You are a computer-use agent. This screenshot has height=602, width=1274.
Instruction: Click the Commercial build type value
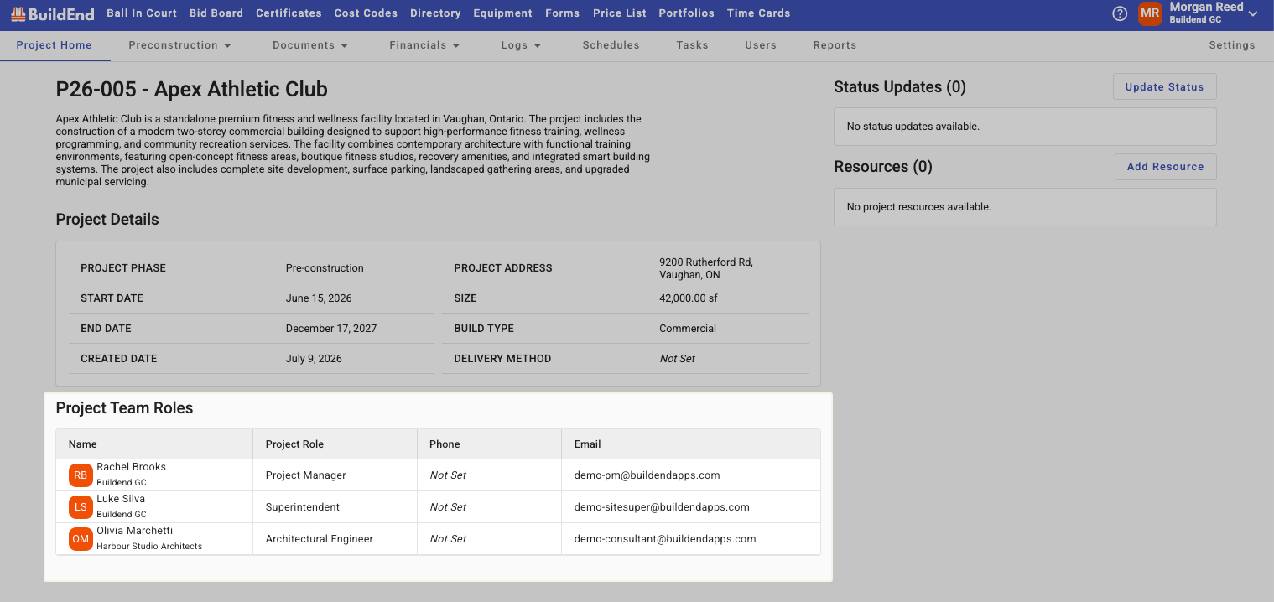pos(688,329)
